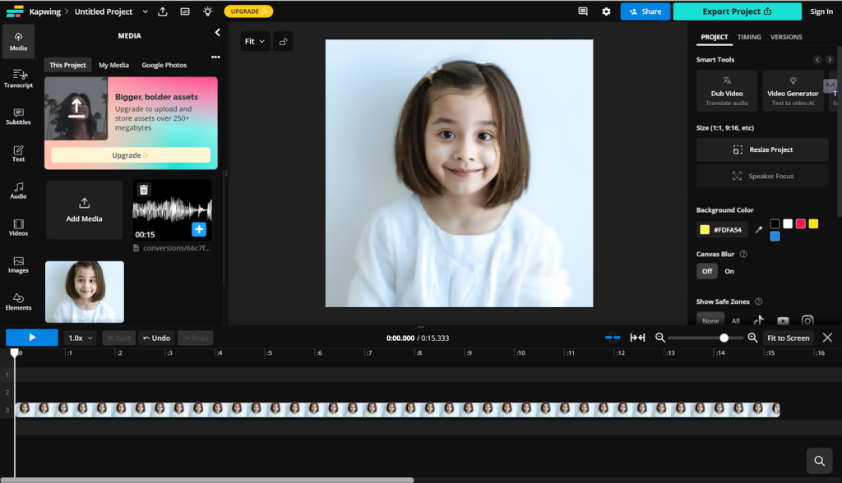This screenshot has height=483, width=842.
Task: Collapse the Media panel with chevron
Action: point(217,33)
